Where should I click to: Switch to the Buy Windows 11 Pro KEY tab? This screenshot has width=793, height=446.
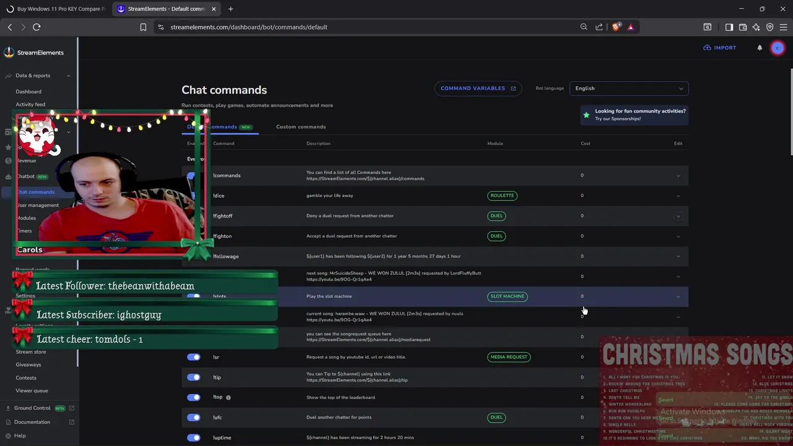tap(56, 9)
